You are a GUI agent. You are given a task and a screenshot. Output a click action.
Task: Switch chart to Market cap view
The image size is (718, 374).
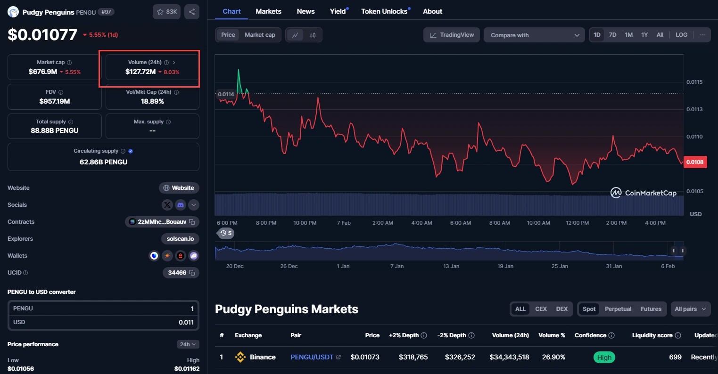click(x=260, y=35)
